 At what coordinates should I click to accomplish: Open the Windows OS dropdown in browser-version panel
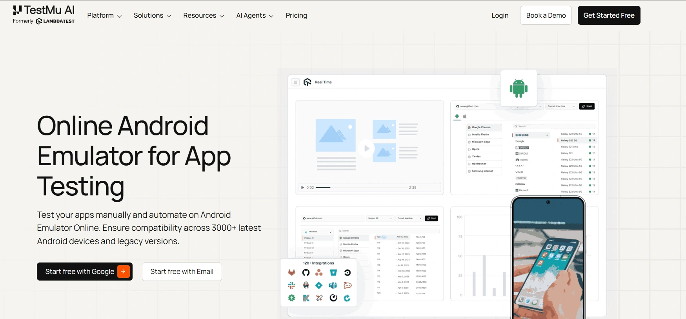coord(317,232)
